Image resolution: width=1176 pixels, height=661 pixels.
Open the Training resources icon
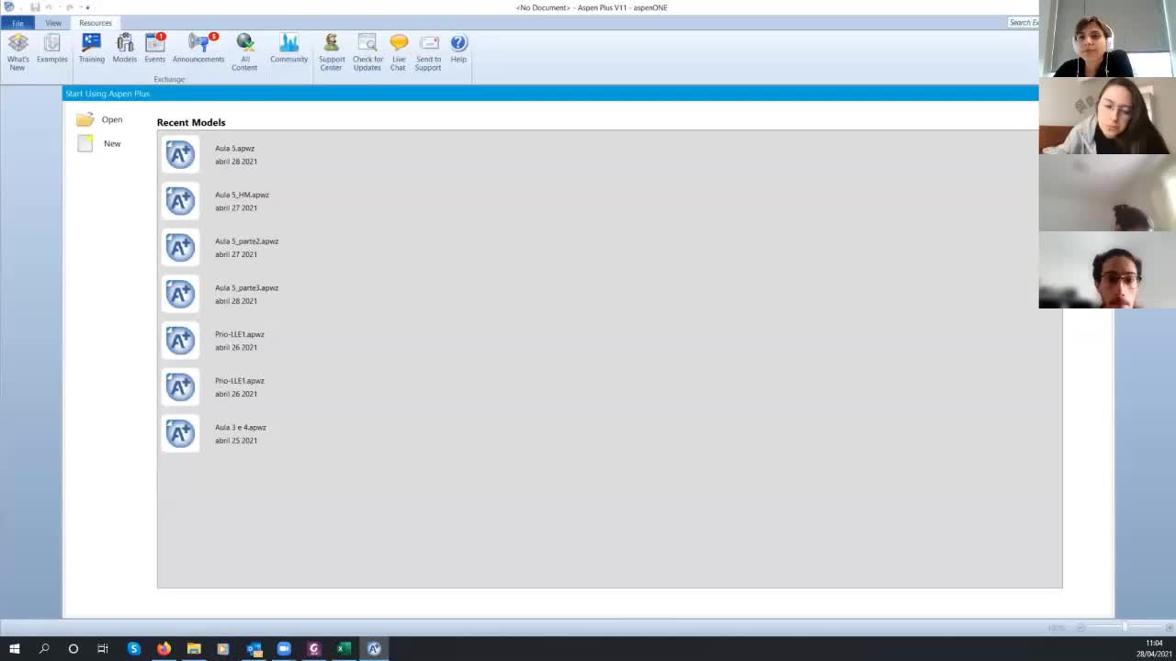[x=91, y=49]
